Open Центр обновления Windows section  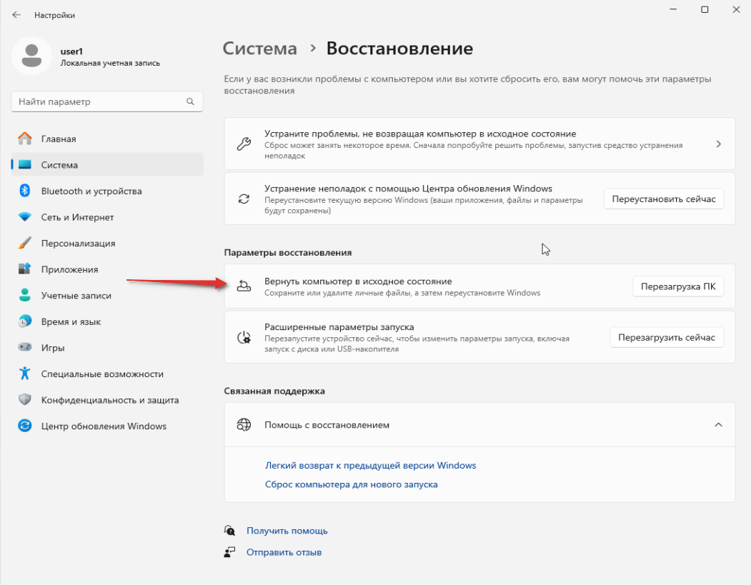click(x=107, y=426)
